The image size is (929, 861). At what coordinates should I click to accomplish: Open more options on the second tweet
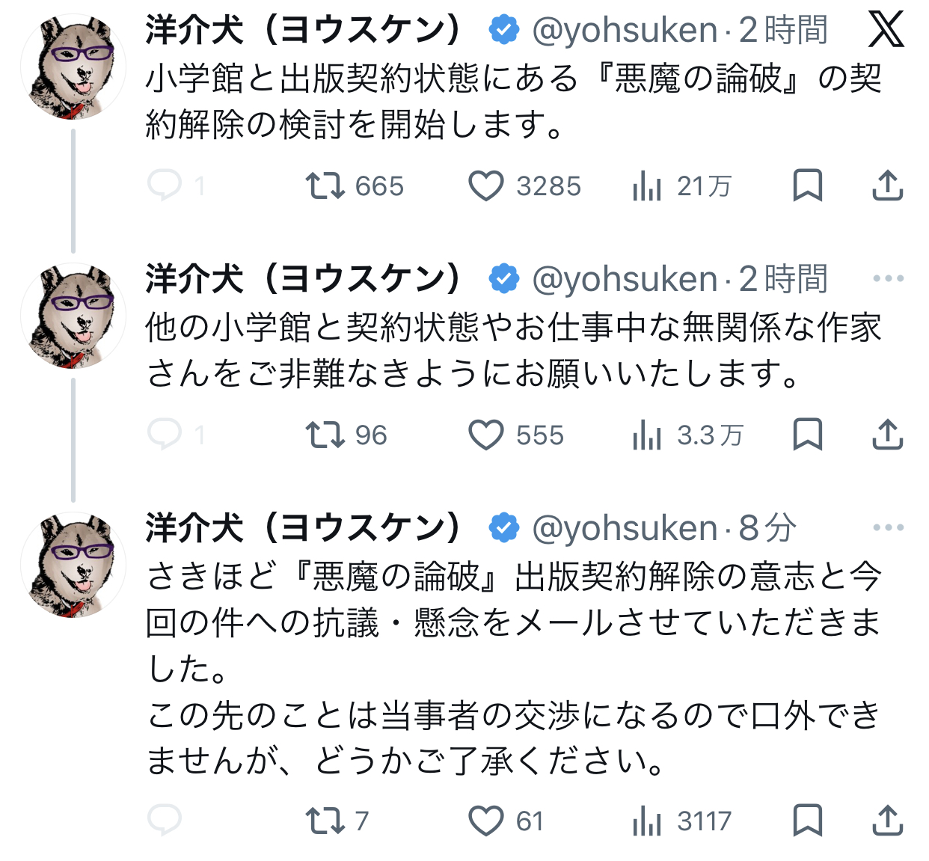888,279
